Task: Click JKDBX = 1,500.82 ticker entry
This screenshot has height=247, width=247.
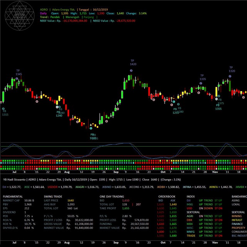Action: coord(168,187)
